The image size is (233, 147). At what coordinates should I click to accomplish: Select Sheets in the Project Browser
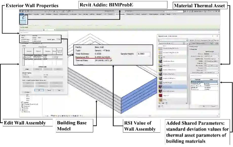pos(27,106)
